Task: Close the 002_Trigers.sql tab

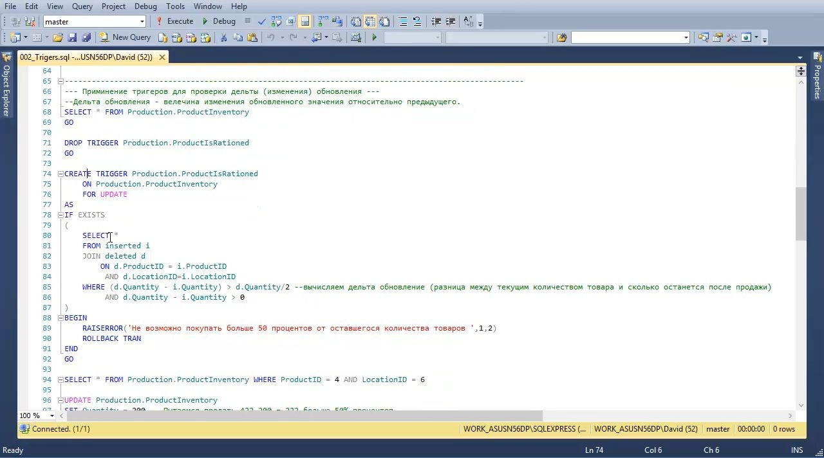Action: coord(162,57)
